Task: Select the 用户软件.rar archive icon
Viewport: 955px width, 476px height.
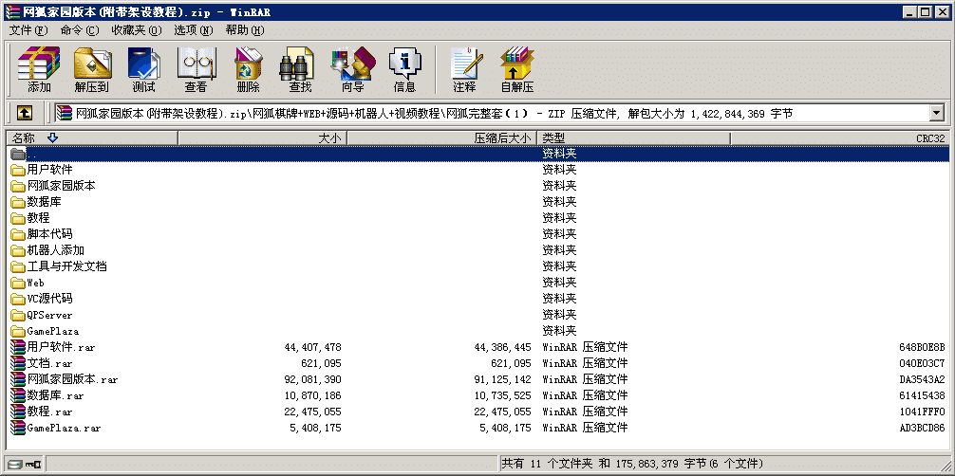Action: click(18, 347)
